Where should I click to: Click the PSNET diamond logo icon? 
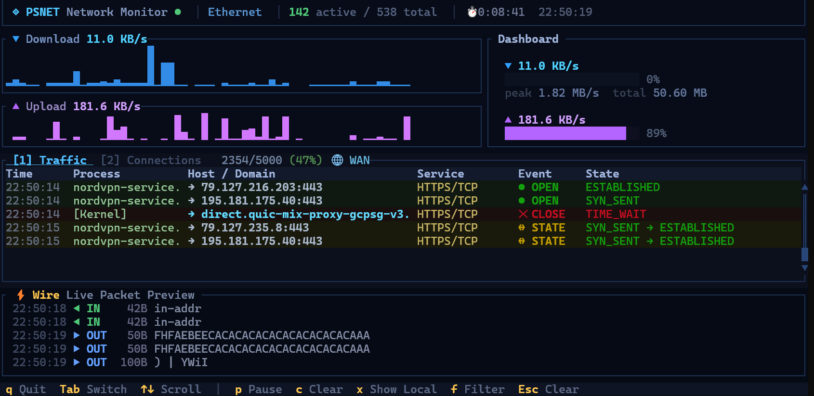(x=16, y=12)
